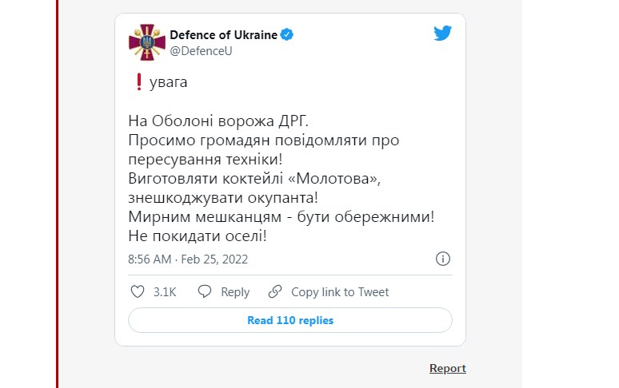The width and height of the screenshot is (619, 388).
Task: Open the Defence of Ukraine profile name
Action: (x=223, y=35)
